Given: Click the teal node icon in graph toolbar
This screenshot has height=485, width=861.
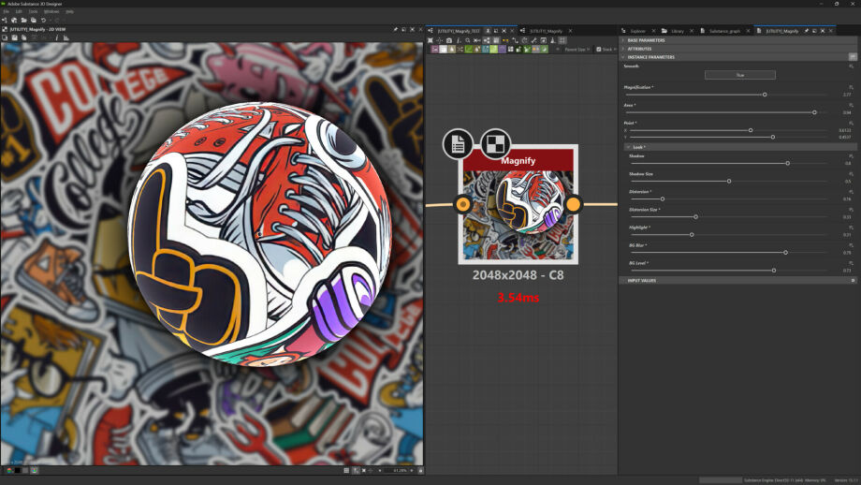Looking at the screenshot, I should coord(486,50).
